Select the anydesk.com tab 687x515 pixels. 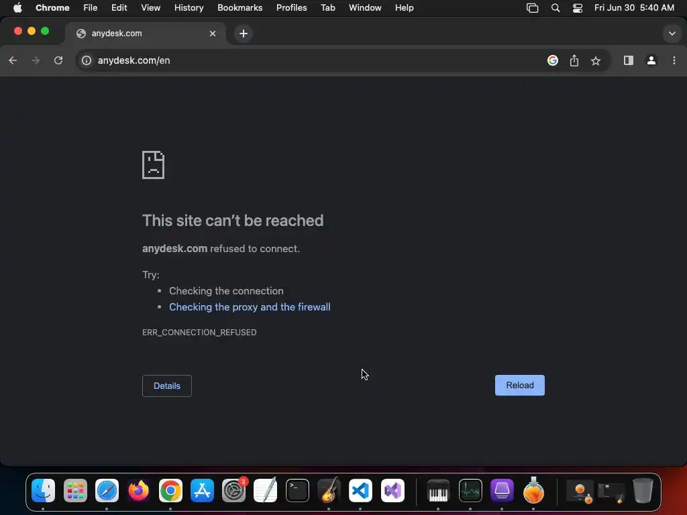(146, 34)
